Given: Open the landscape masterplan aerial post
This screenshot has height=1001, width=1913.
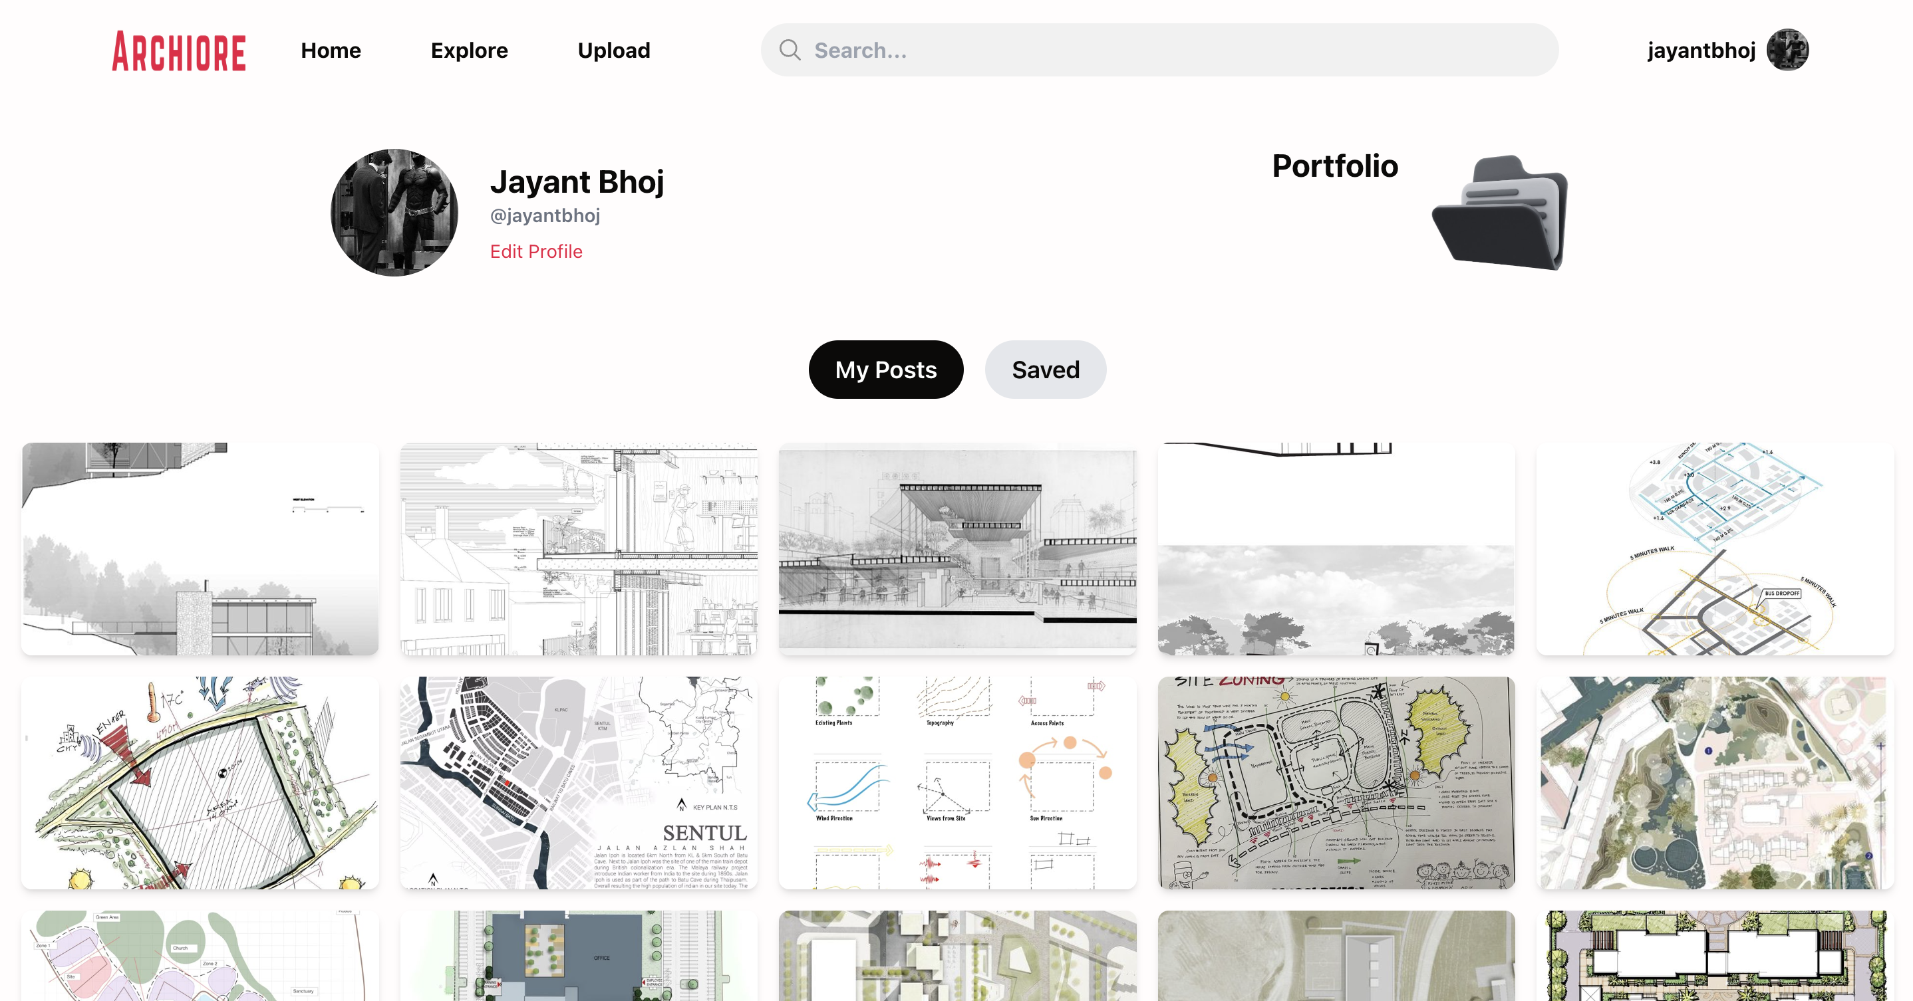Looking at the screenshot, I should tap(1715, 783).
